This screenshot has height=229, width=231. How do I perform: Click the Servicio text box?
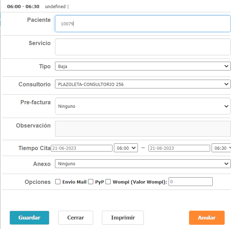pos(142,47)
